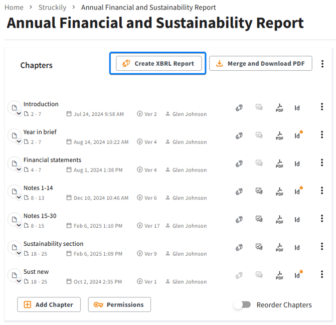The width and height of the screenshot is (336, 325).
Task: Open three-dot menu beside Merge and Download PDF
Action: pos(322,64)
